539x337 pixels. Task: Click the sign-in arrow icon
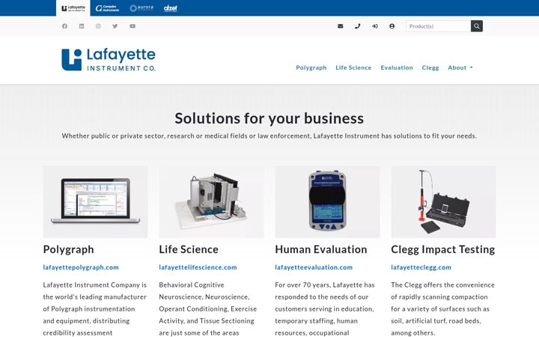click(375, 26)
